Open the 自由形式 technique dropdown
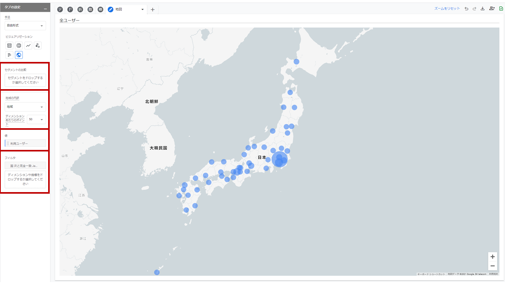Viewport: 505px width, 284px height. click(25, 25)
